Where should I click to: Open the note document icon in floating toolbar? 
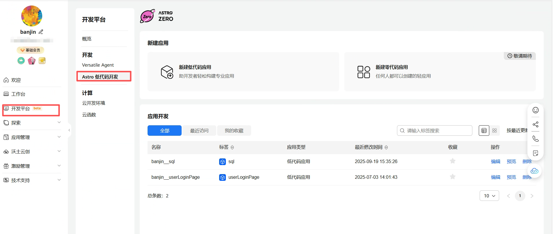coord(536,153)
